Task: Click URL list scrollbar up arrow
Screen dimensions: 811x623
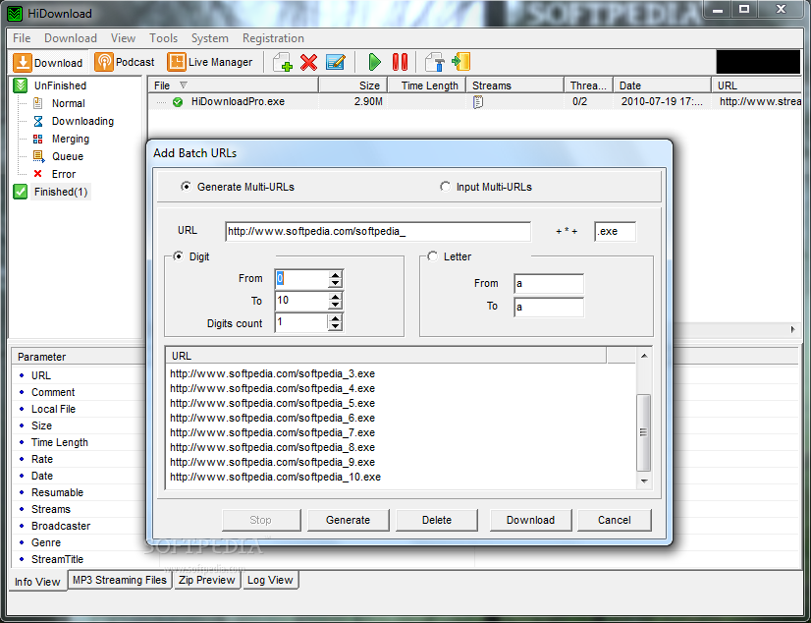Action: [644, 356]
